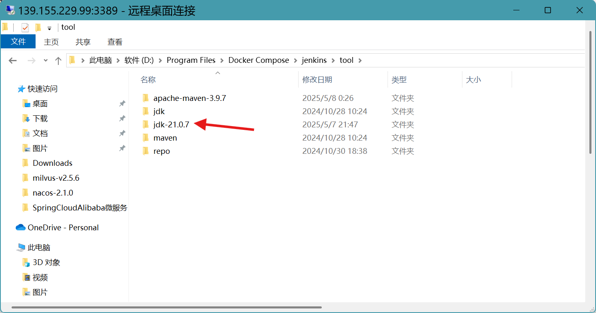
Task: Select 3D 对象 in the navigation pane
Action: click(x=46, y=263)
